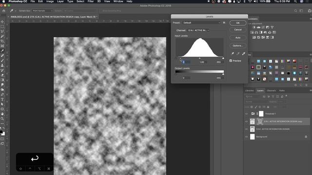Hide the G.N.I. ACTIVE INTEGRATION DESIGN copy layer

click(x=247, y=122)
